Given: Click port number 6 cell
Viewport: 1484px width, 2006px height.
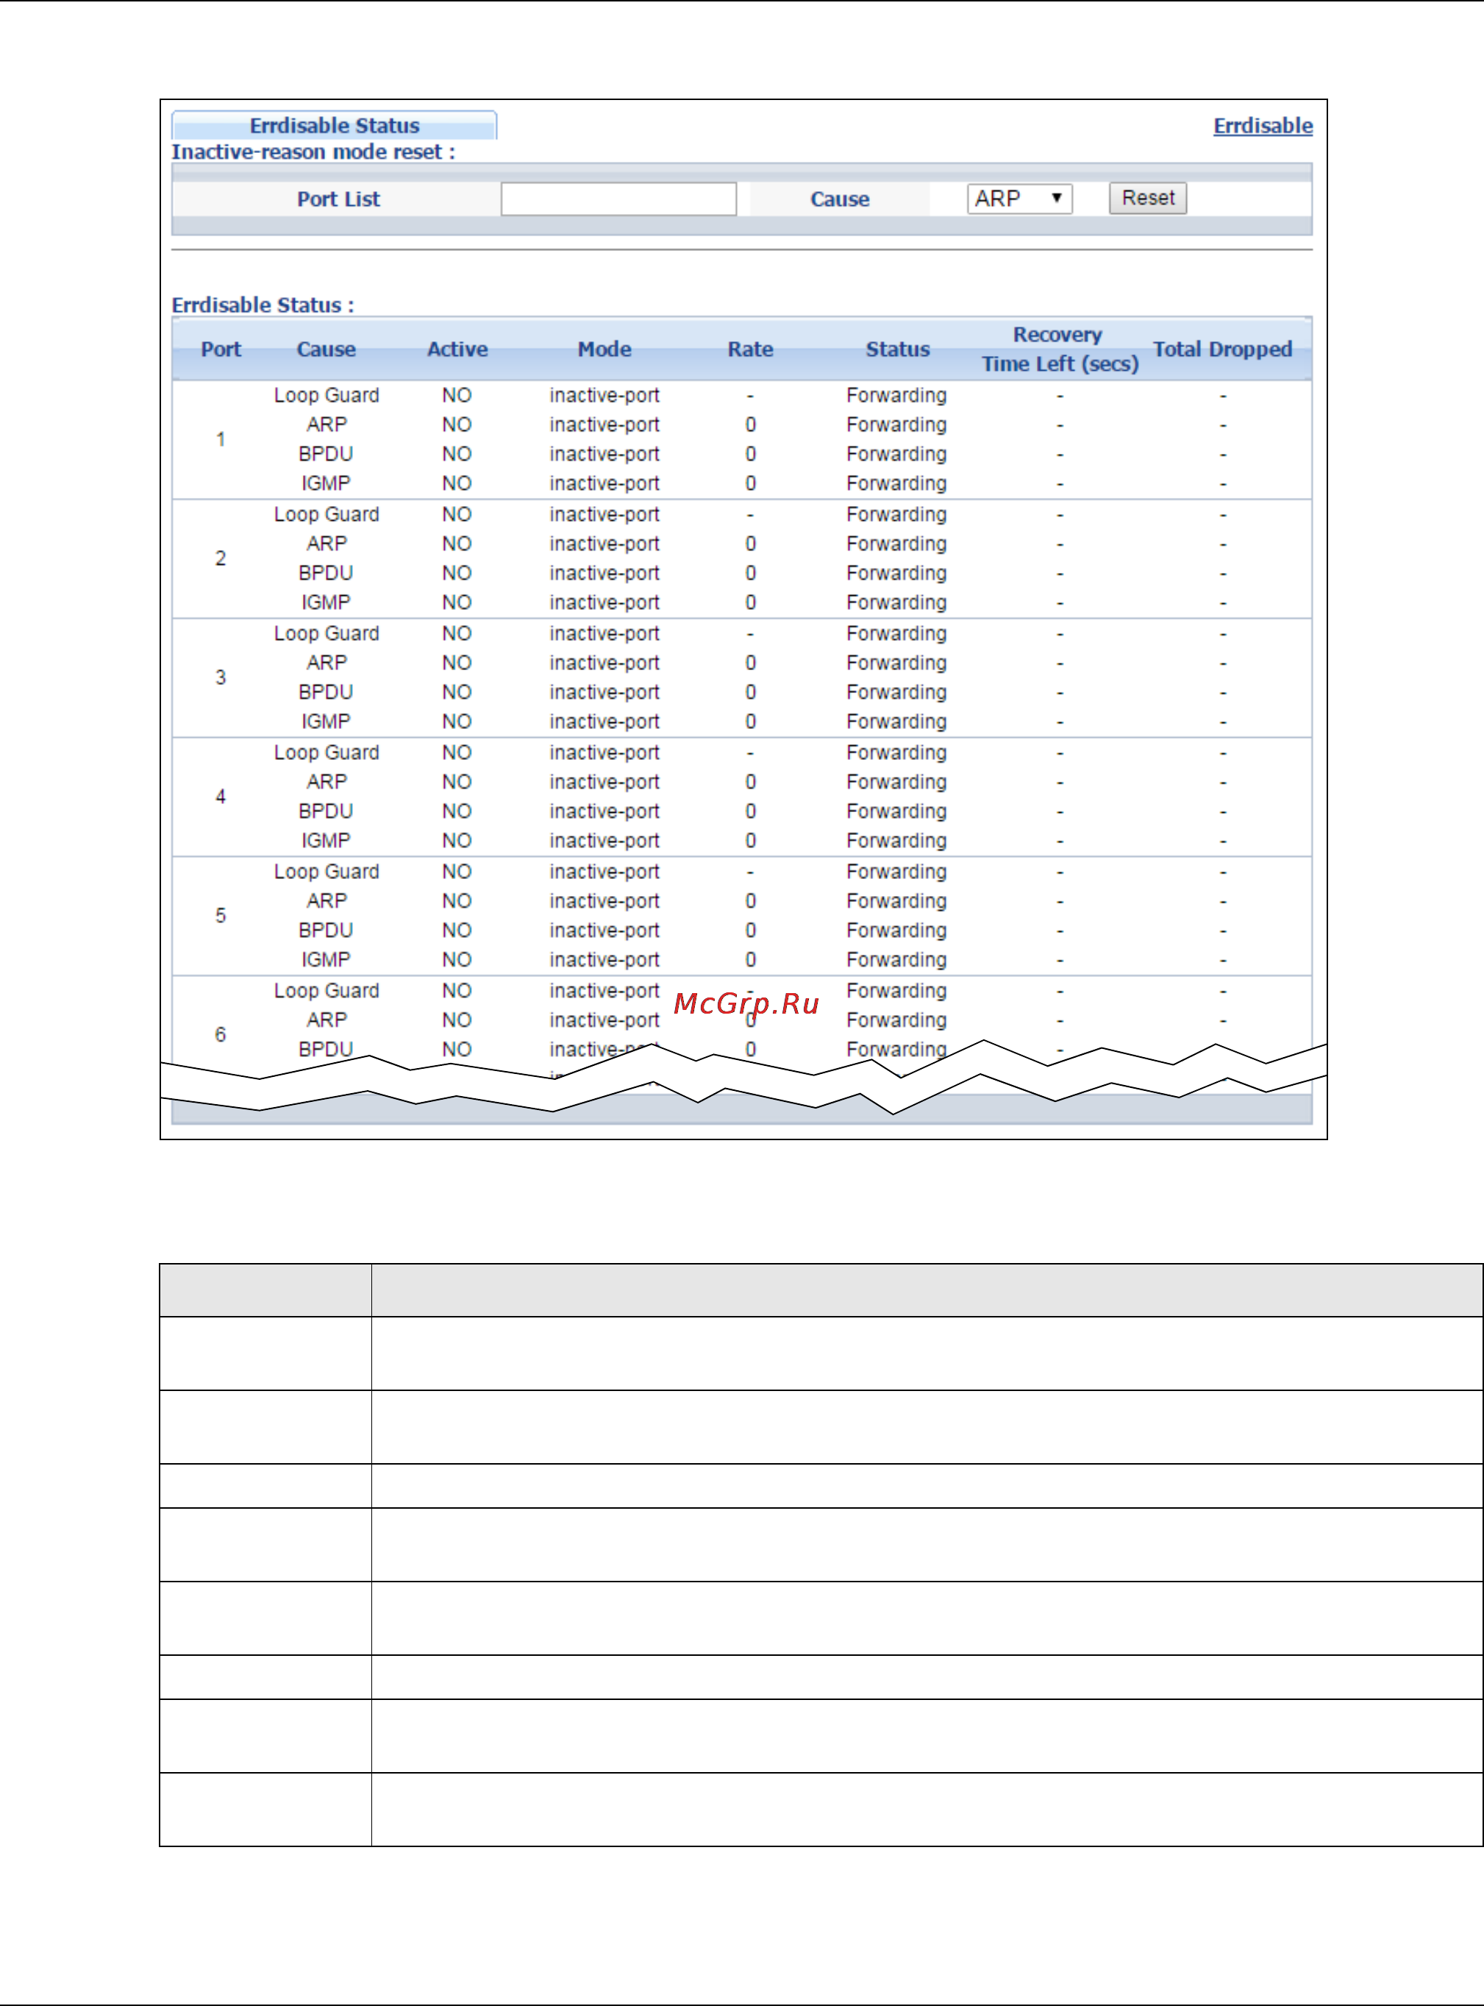Looking at the screenshot, I should [220, 1035].
